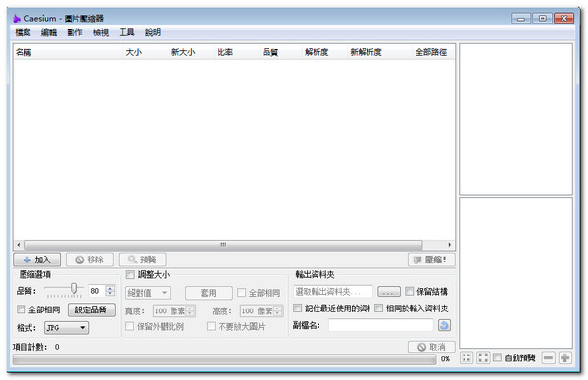This screenshot has height=380, width=588.
Task: Click the 取消 cancel button
Action: pos(431,347)
